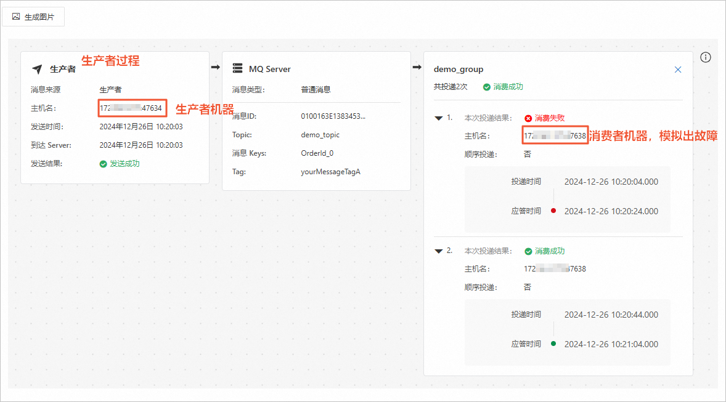The height and width of the screenshot is (402, 726).
Task: Select message key OrderId_0
Action: 317,153
